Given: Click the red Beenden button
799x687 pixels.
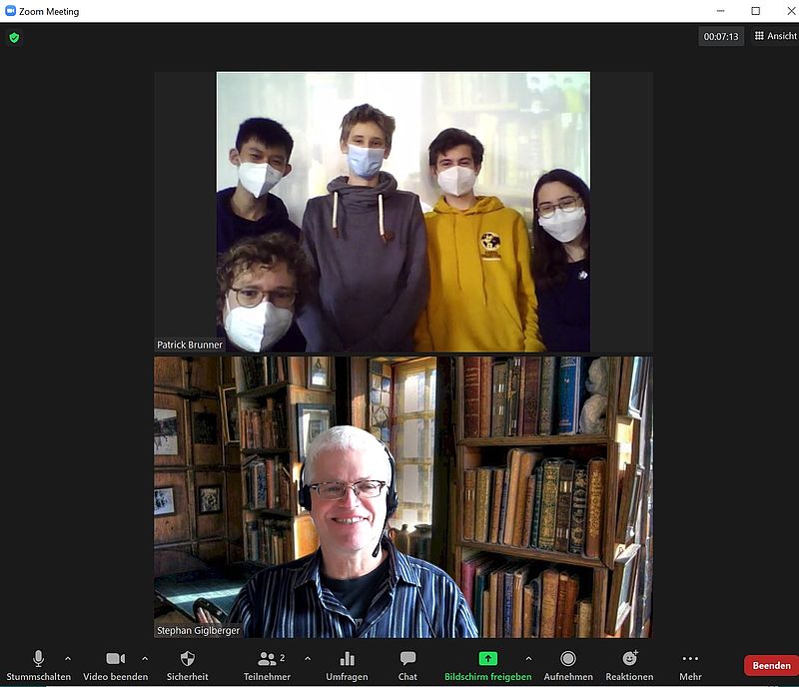Looking at the screenshot, I should (x=771, y=666).
